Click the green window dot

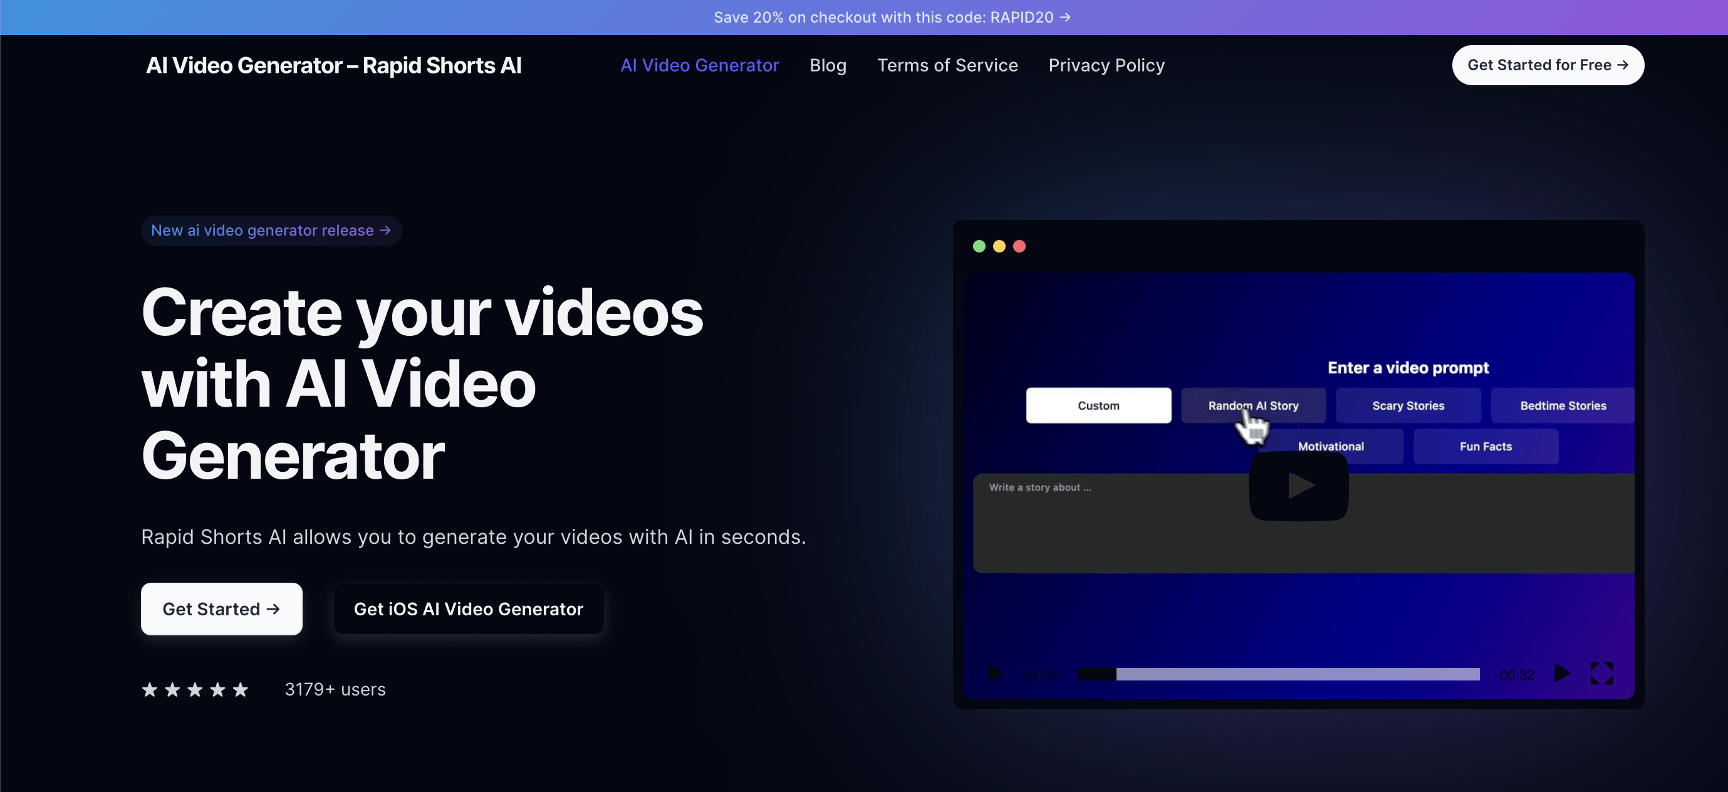tap(979, 246)
